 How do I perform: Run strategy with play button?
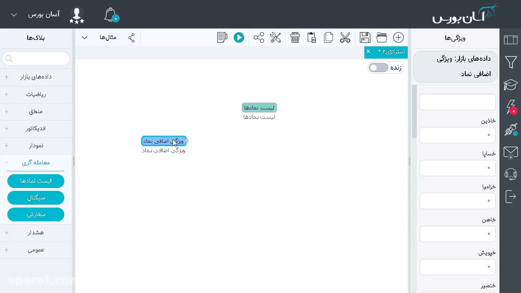(239, 37)
